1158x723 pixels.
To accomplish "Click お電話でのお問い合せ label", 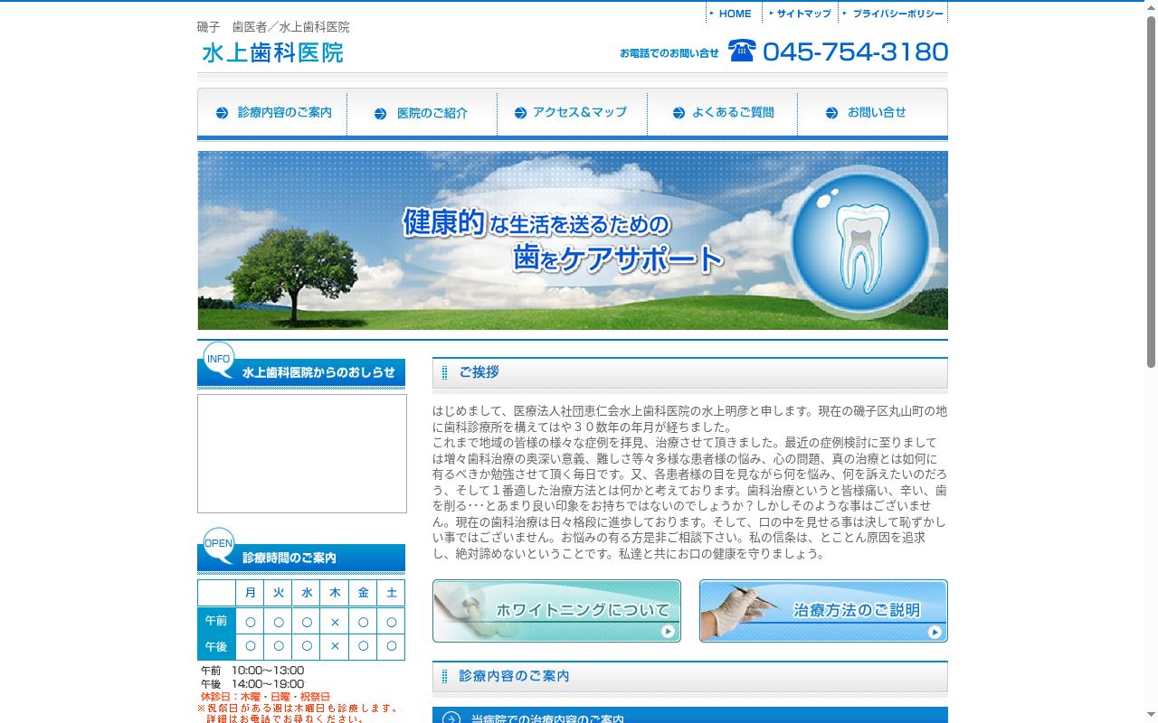I will [x=669, y=53].
